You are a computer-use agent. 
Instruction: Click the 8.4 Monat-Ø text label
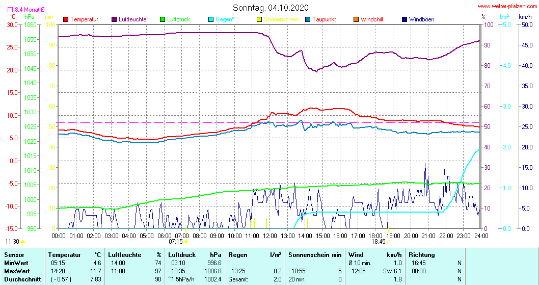(x=30, y=10)
